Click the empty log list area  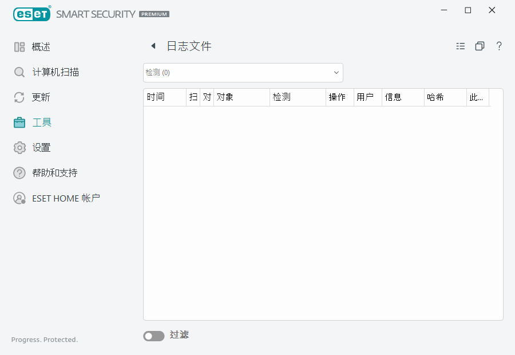tap(323, 212)
